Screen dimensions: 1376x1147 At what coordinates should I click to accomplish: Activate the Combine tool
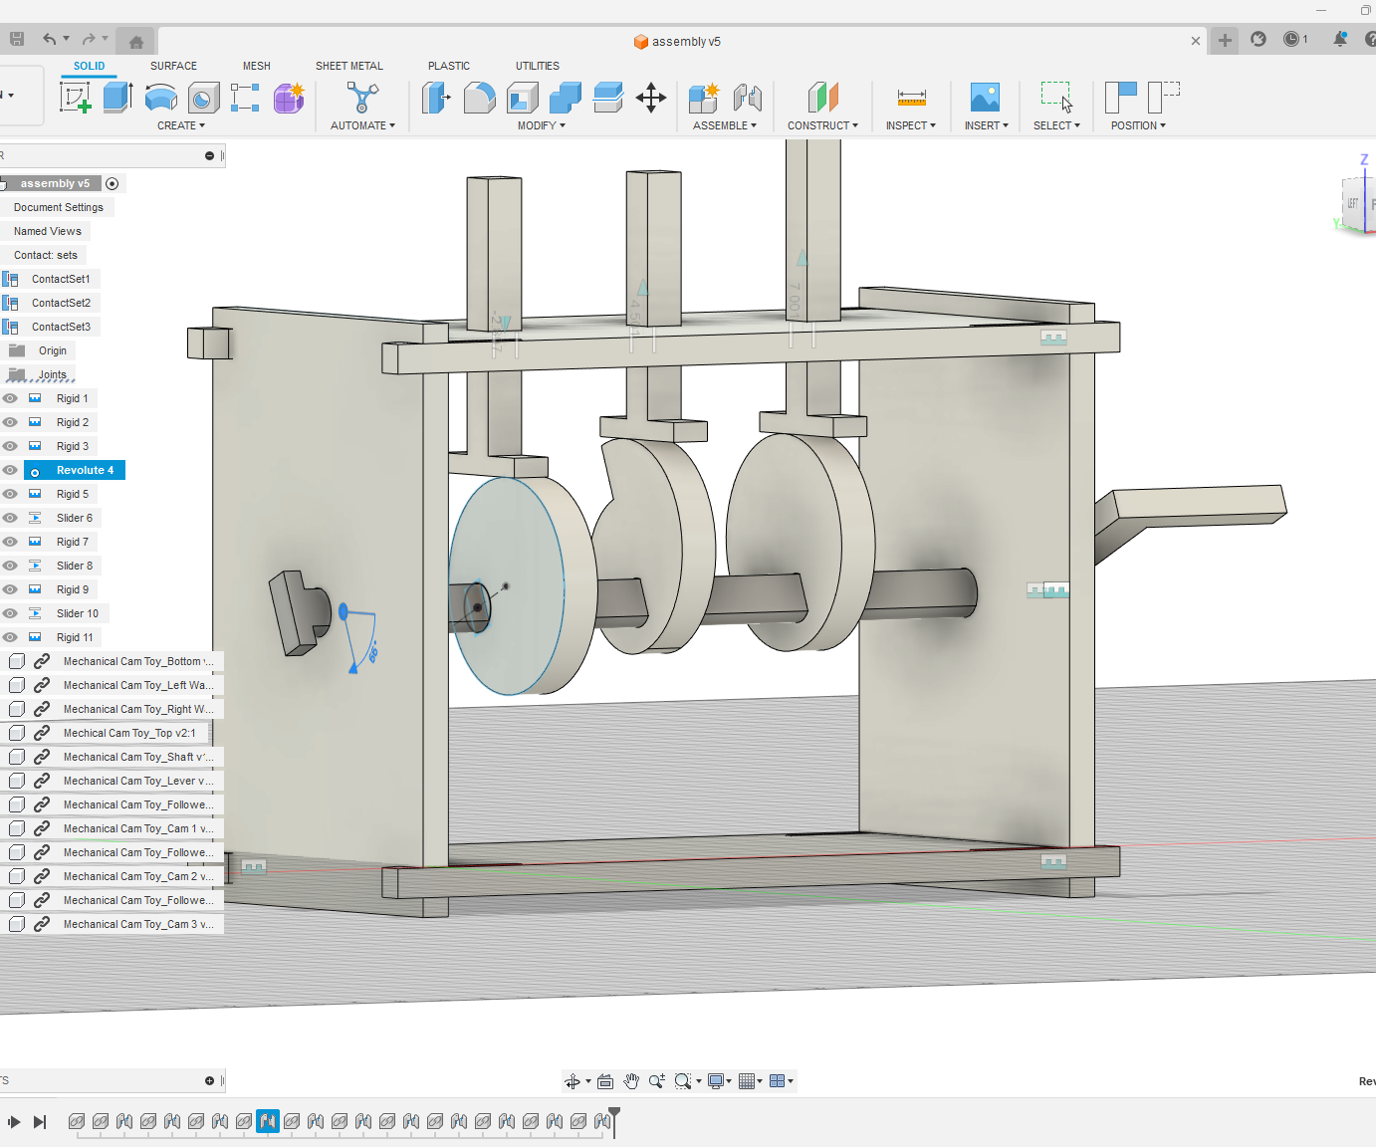(565, 98)
